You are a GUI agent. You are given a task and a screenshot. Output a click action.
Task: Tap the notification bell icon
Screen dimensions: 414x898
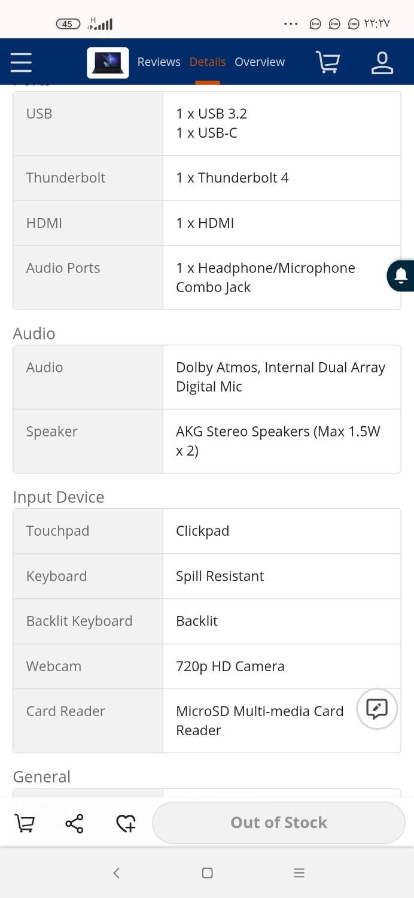pyautogui.click(x=401, y=276)
